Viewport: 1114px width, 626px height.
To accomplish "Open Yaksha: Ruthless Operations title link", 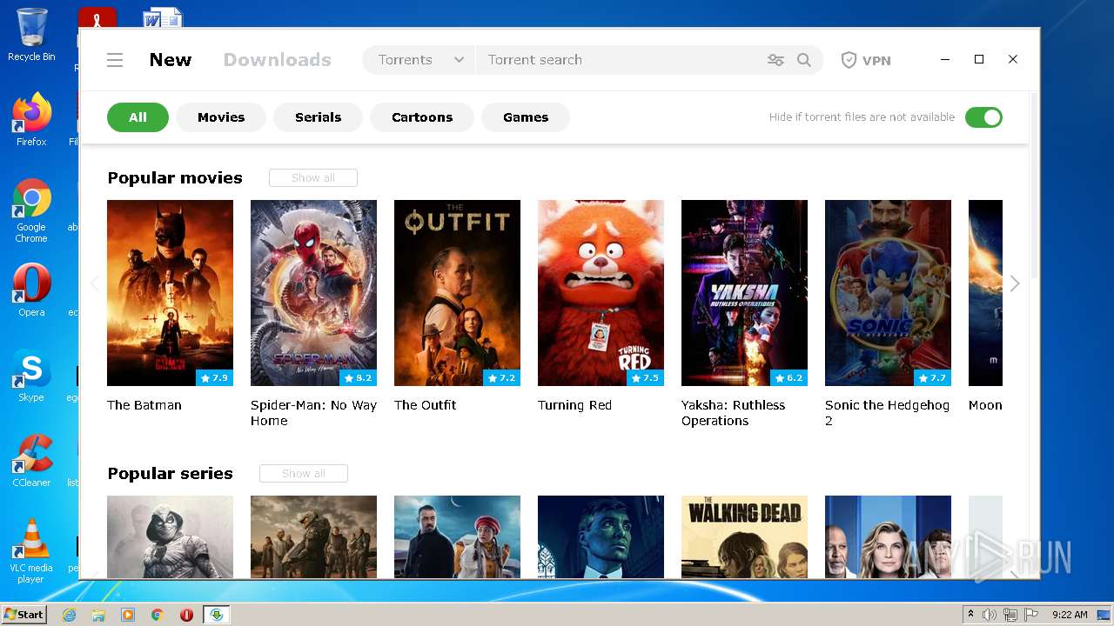I will click(x=733, y=413).
